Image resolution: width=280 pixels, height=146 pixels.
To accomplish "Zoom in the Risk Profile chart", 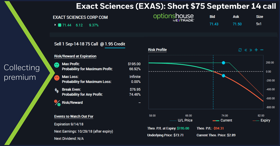I will coord(256,50).
